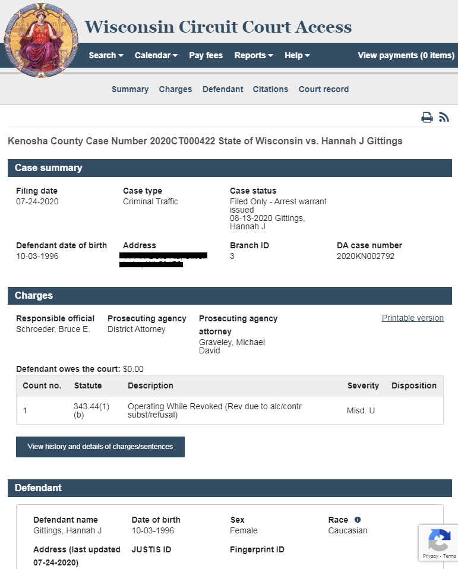
Task: Open Pay fees in the navigation bar
Action: (x=206, y=55)
